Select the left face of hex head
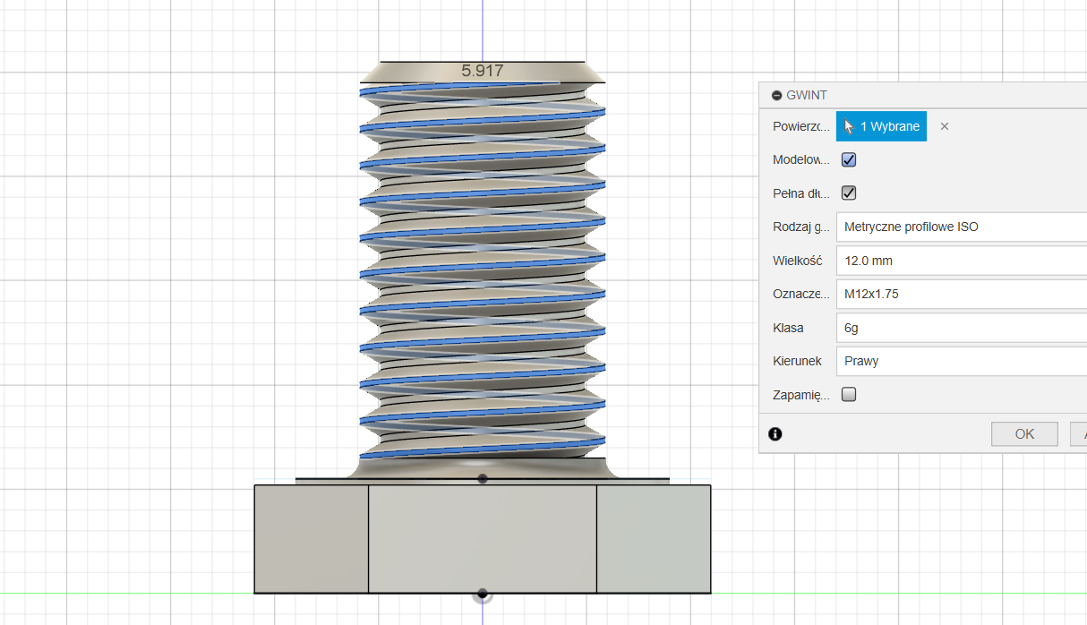 312,537
